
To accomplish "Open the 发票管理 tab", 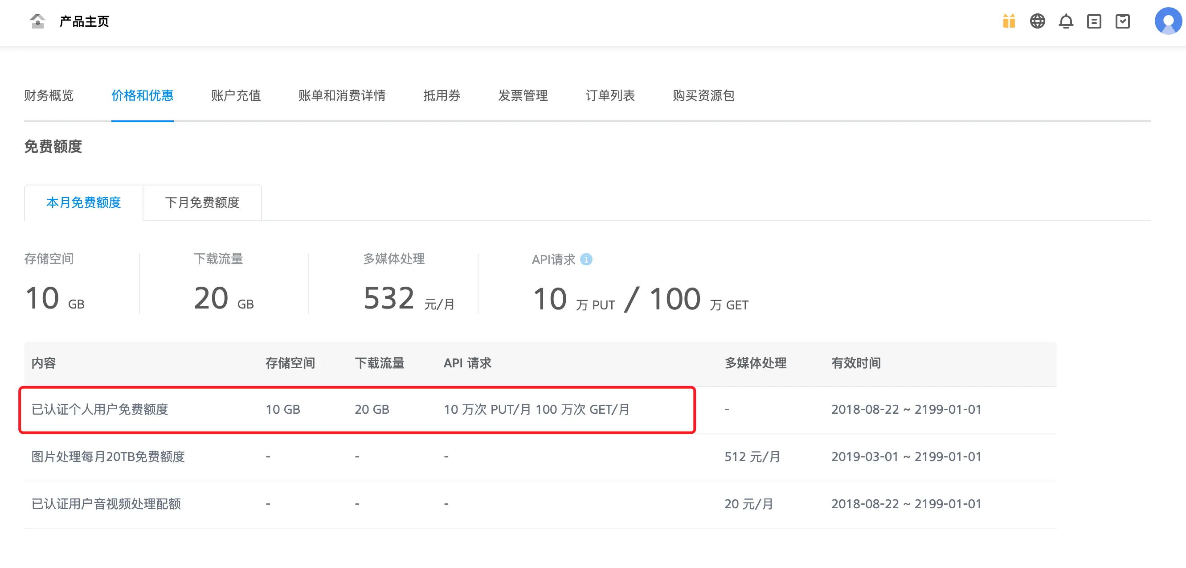I will coord(523,95).
